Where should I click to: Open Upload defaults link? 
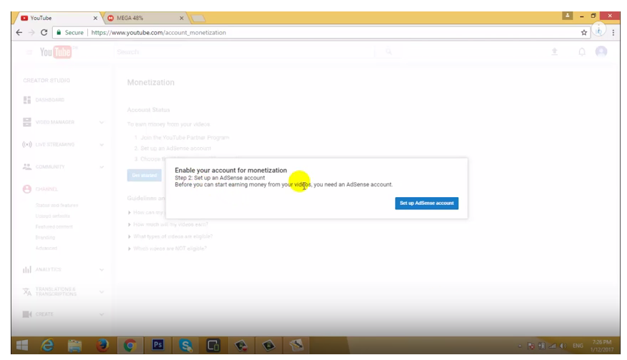[x=52, y=216]
